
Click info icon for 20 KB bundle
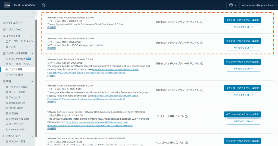(202, 22)
